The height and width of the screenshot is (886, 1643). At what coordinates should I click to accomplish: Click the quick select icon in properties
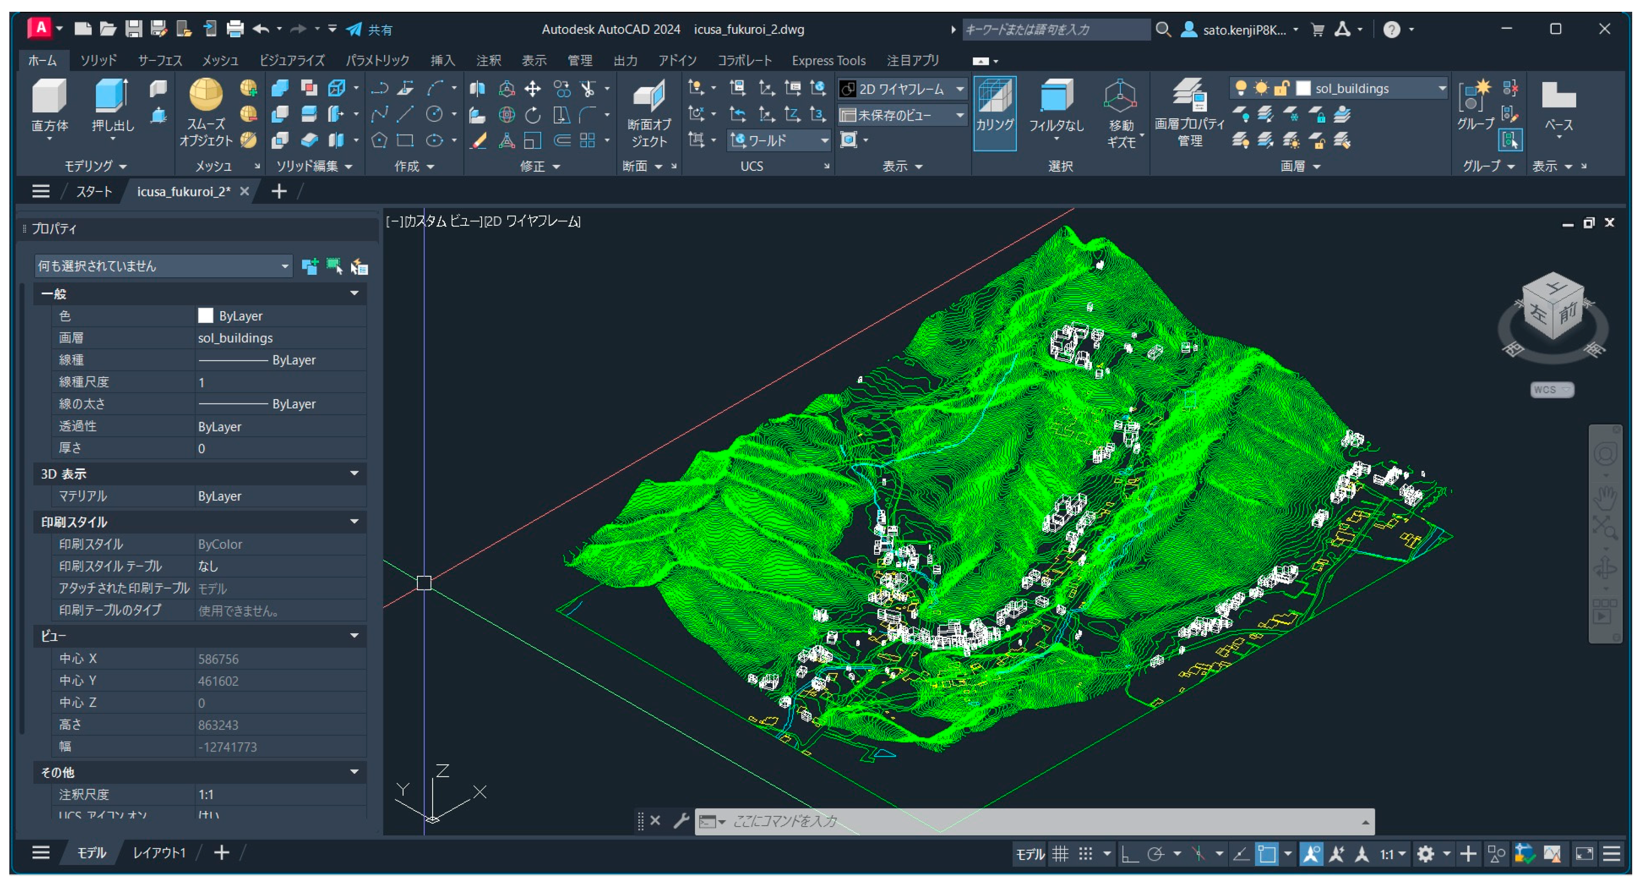click(358, 266)
